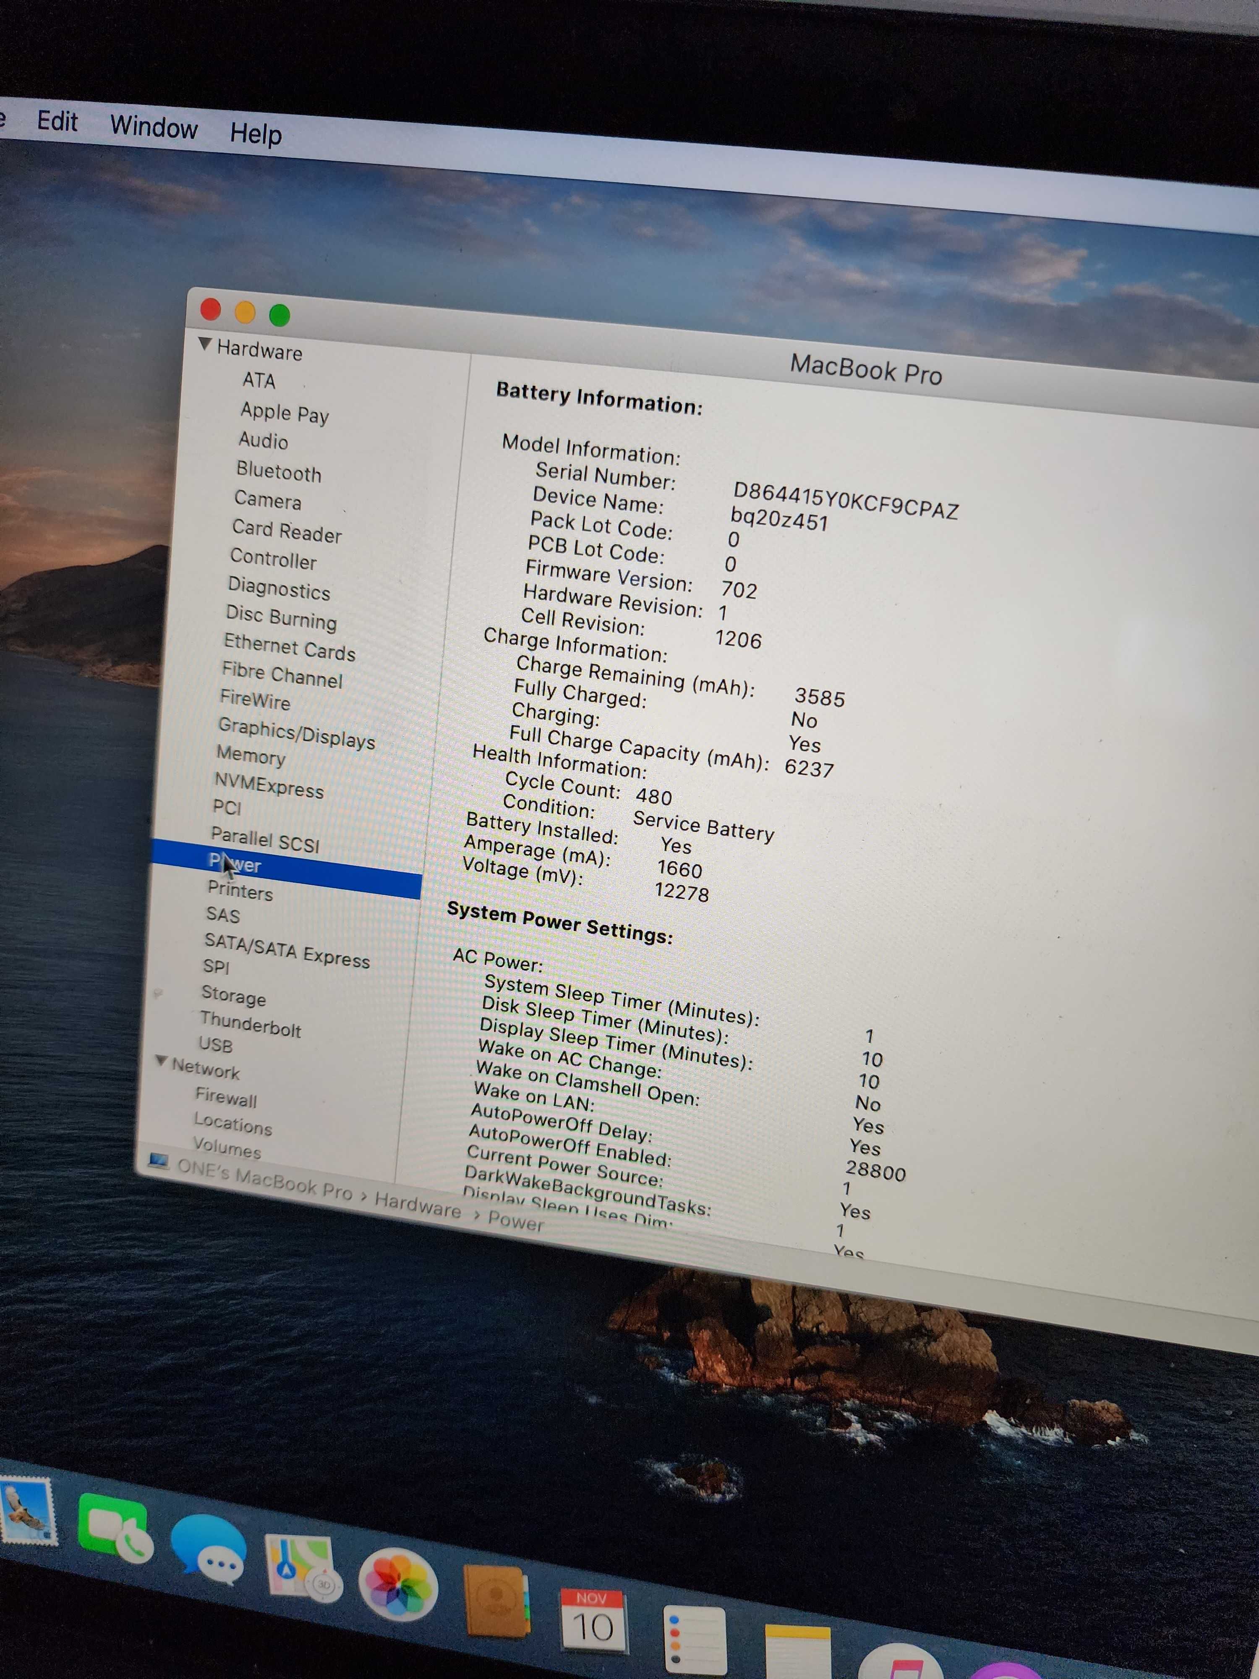Select Parallel SCSI in the sidebar
This screenshot has width=1259, height=1679.
tap(265, 839)
